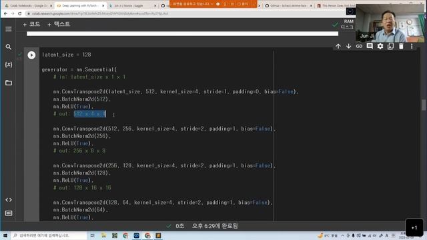
Task: Open the Windows Start menu
Action: (x=5, y=235)
